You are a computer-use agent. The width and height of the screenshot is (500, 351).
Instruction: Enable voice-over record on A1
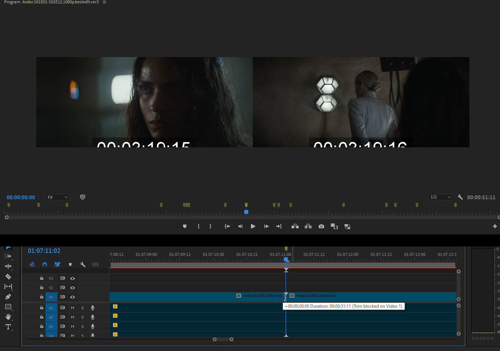(x=92, y=308)
